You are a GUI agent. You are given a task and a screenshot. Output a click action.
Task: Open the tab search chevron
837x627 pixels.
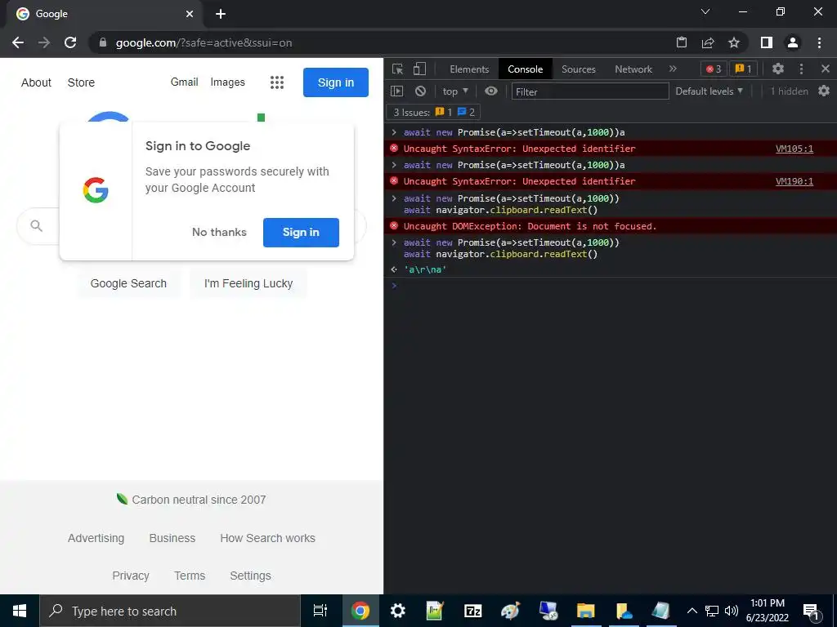coord(705,11)
